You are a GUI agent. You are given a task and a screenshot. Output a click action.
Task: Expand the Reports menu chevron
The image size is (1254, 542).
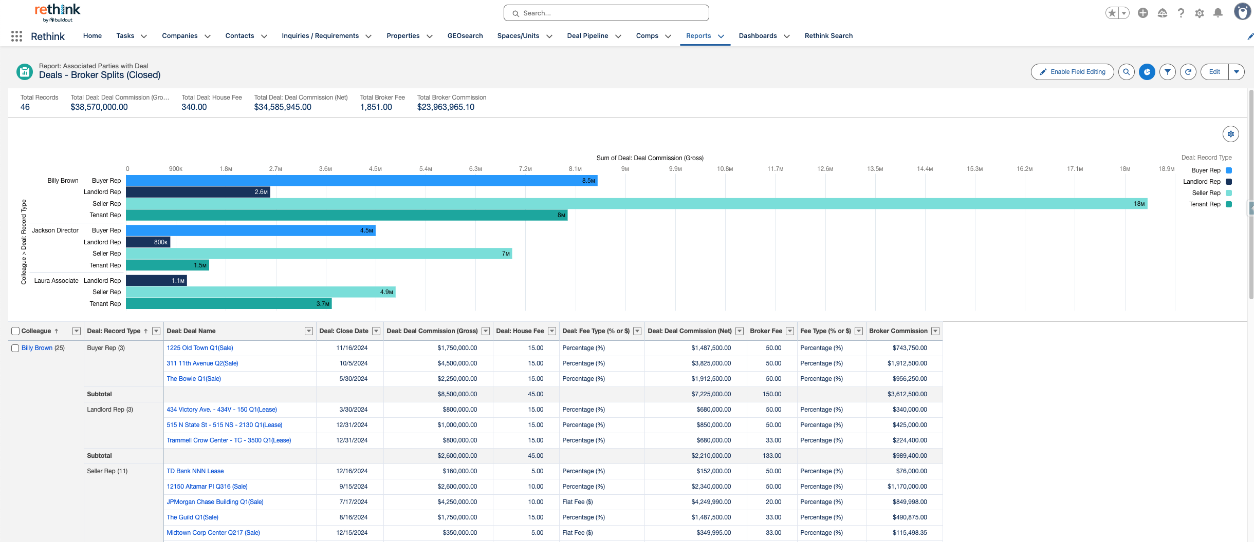[721, 36]
